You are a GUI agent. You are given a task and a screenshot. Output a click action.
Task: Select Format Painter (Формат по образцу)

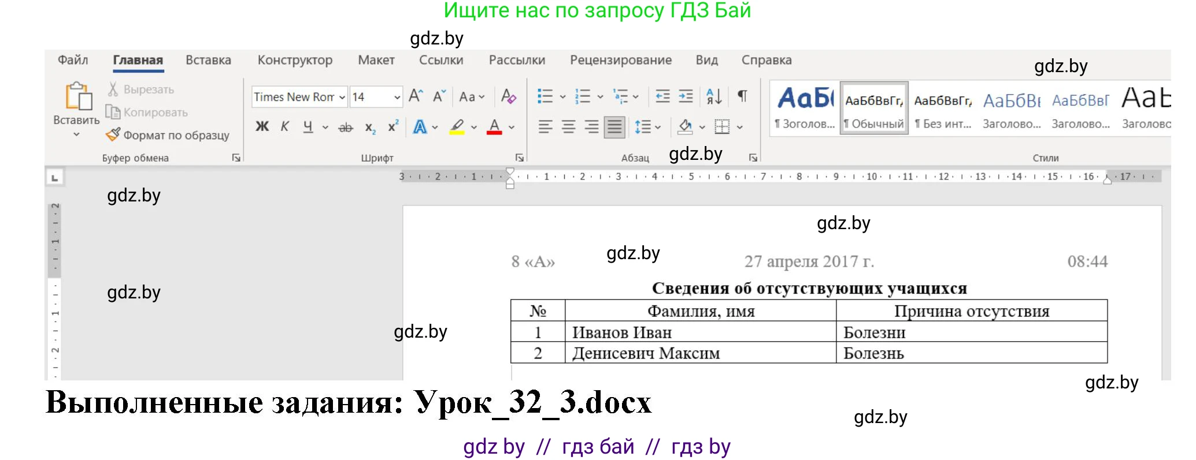pos(168,135)
